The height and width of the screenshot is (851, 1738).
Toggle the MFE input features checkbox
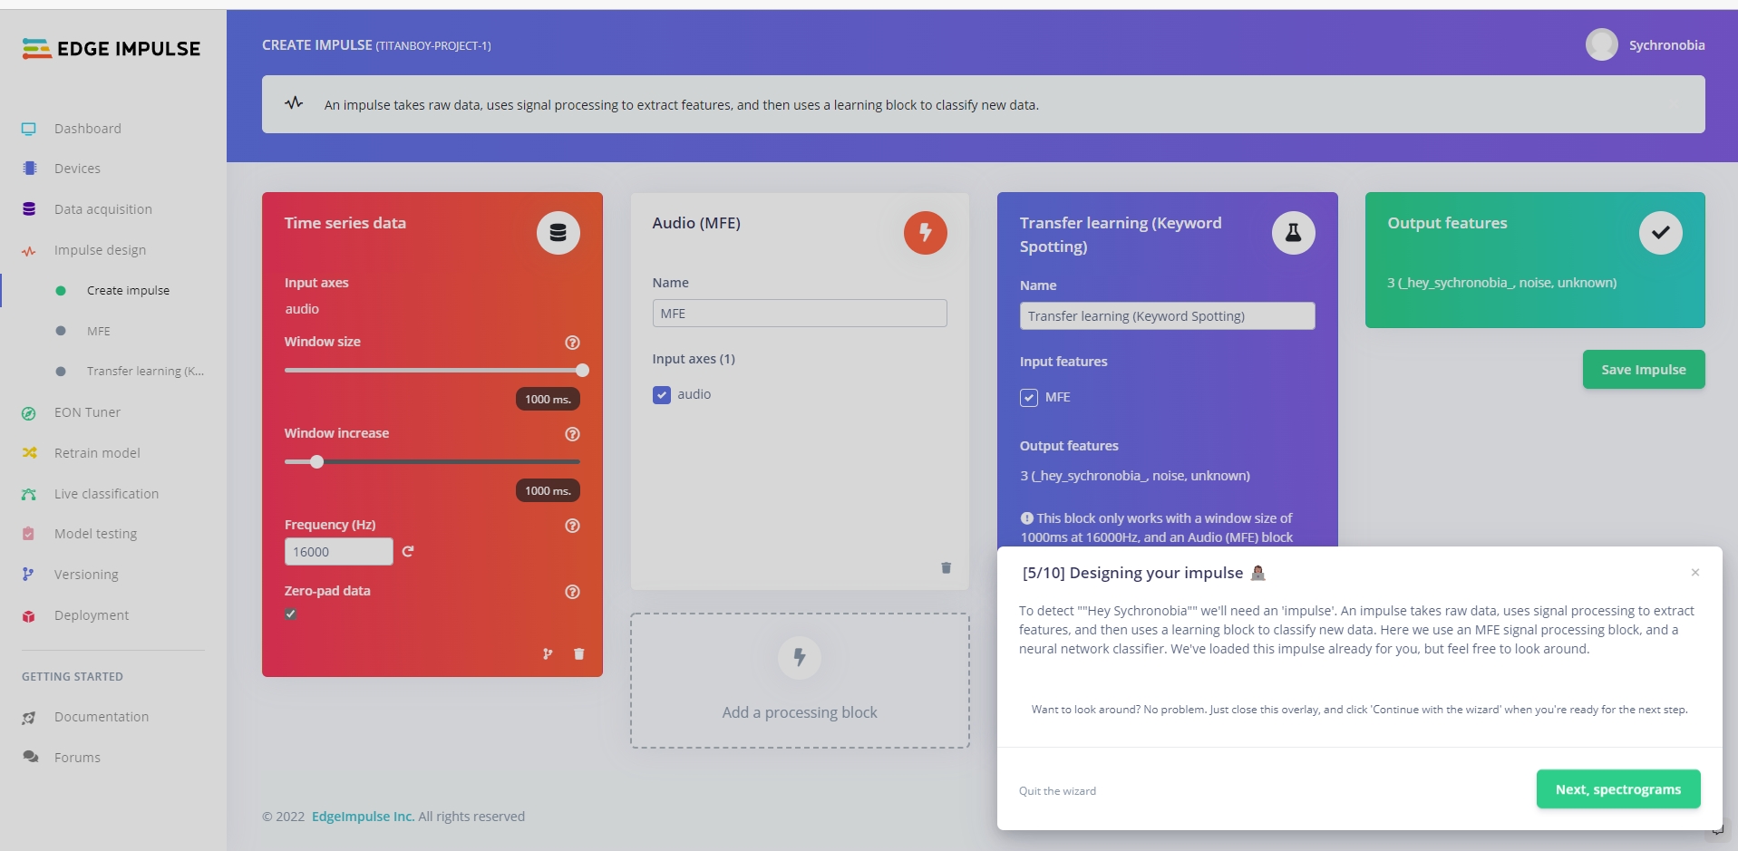1029,397
